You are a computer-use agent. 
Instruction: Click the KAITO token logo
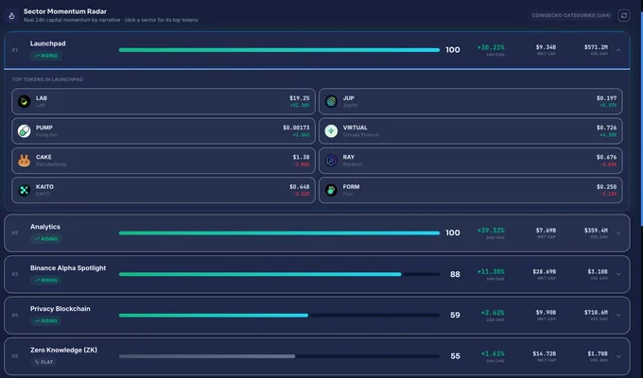coord(25,190)
